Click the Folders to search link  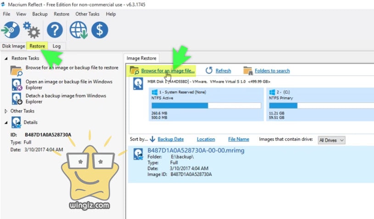(272, 71)
